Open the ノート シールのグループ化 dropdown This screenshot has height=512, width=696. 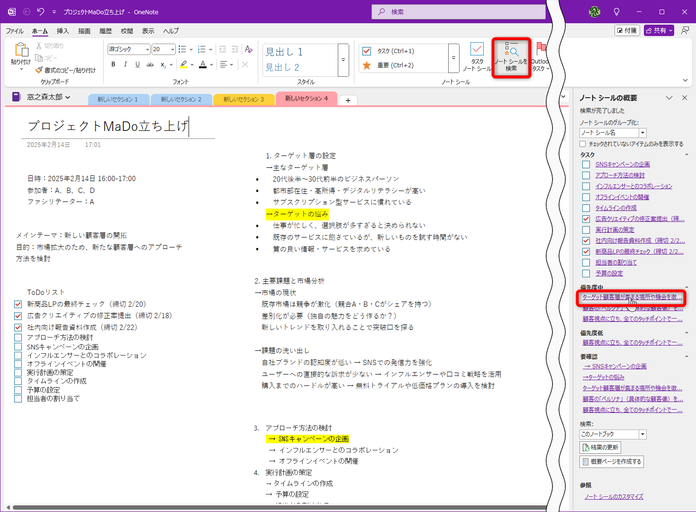(642, 133)
